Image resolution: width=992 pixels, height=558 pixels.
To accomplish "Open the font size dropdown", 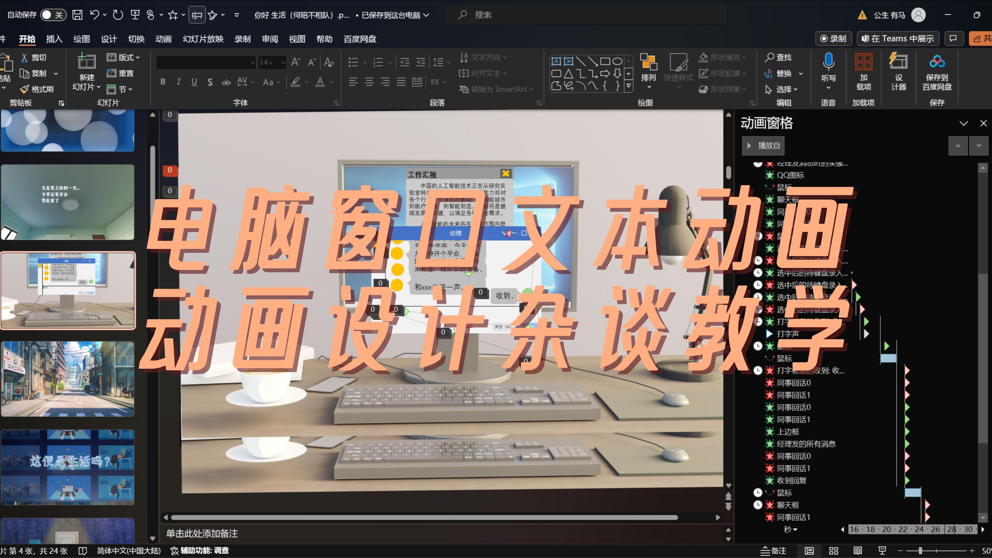I will [x=284, y=62].
